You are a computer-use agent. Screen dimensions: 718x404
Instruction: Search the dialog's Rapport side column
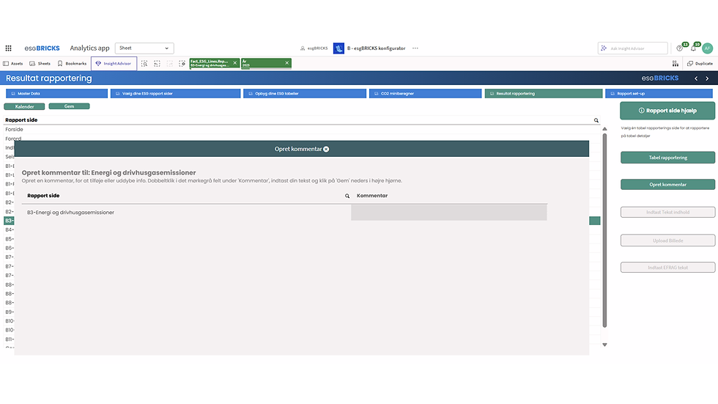click(347, 196)
